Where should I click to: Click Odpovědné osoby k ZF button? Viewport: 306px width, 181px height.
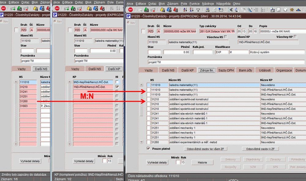[x=260, y=149]
